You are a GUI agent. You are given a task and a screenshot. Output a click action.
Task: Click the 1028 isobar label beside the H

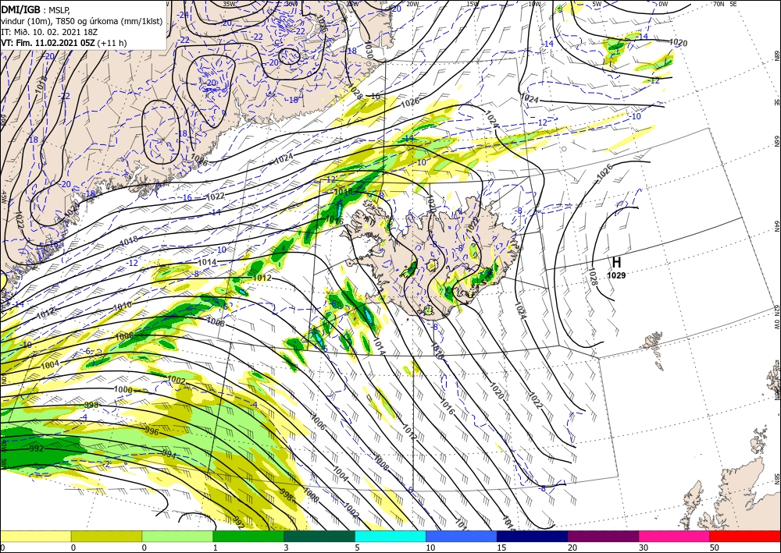click(594, 276)
